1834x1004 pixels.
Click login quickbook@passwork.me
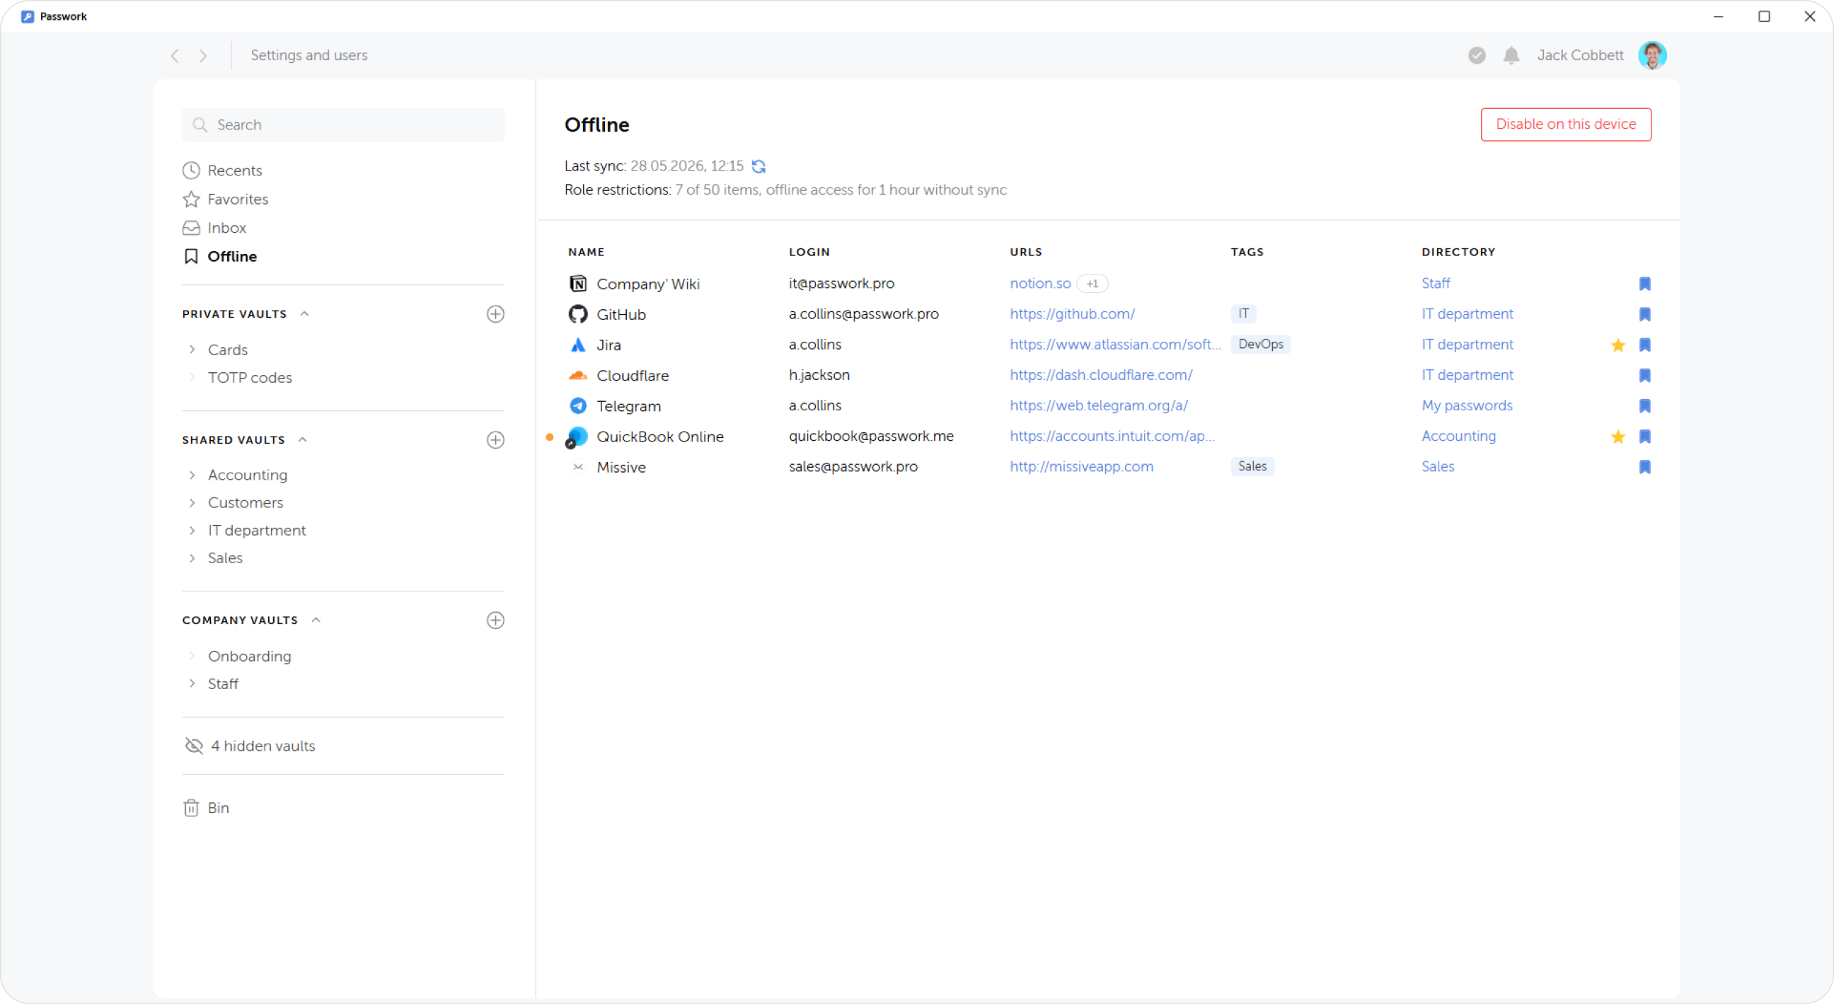(871, 437)
